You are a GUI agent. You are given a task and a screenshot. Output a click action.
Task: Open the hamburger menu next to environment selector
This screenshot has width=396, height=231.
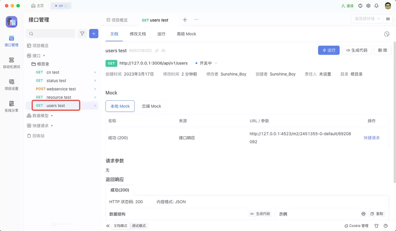click(x=388, y=19)
